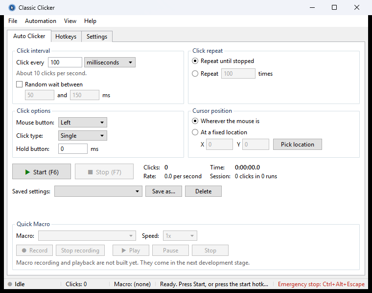Click the random wait minimum field showing 50
The width and height of the screenshot is (372, 293).
coord(39,95)
